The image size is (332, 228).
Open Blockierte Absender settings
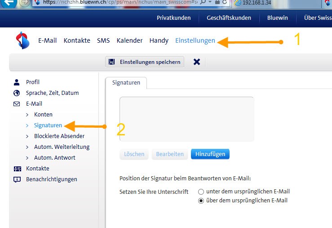point(59,136)
